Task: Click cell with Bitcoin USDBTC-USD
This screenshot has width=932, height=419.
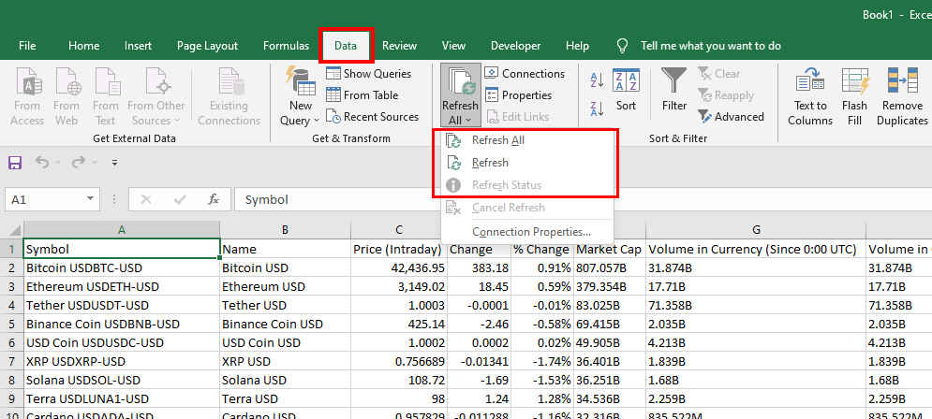Action: pos(122,267)
